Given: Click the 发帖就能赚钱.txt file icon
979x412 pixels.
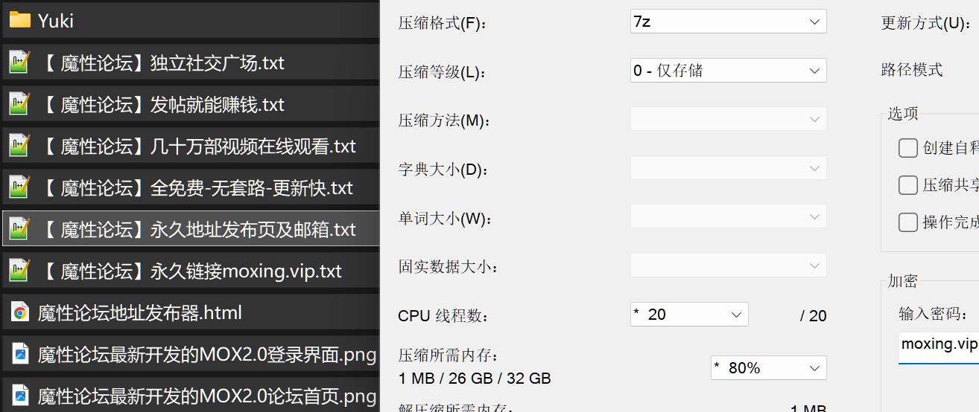Looking at the screenshot, I should pyautogui.click(x=20, y=104).
